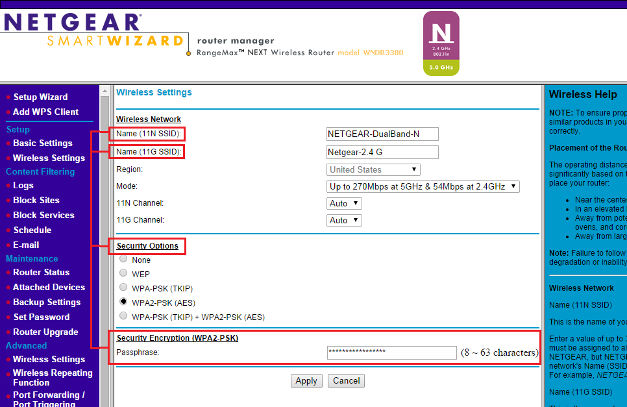Expand the Mode dropdown
Screen dimensions: 627x407
click(423, 187)
